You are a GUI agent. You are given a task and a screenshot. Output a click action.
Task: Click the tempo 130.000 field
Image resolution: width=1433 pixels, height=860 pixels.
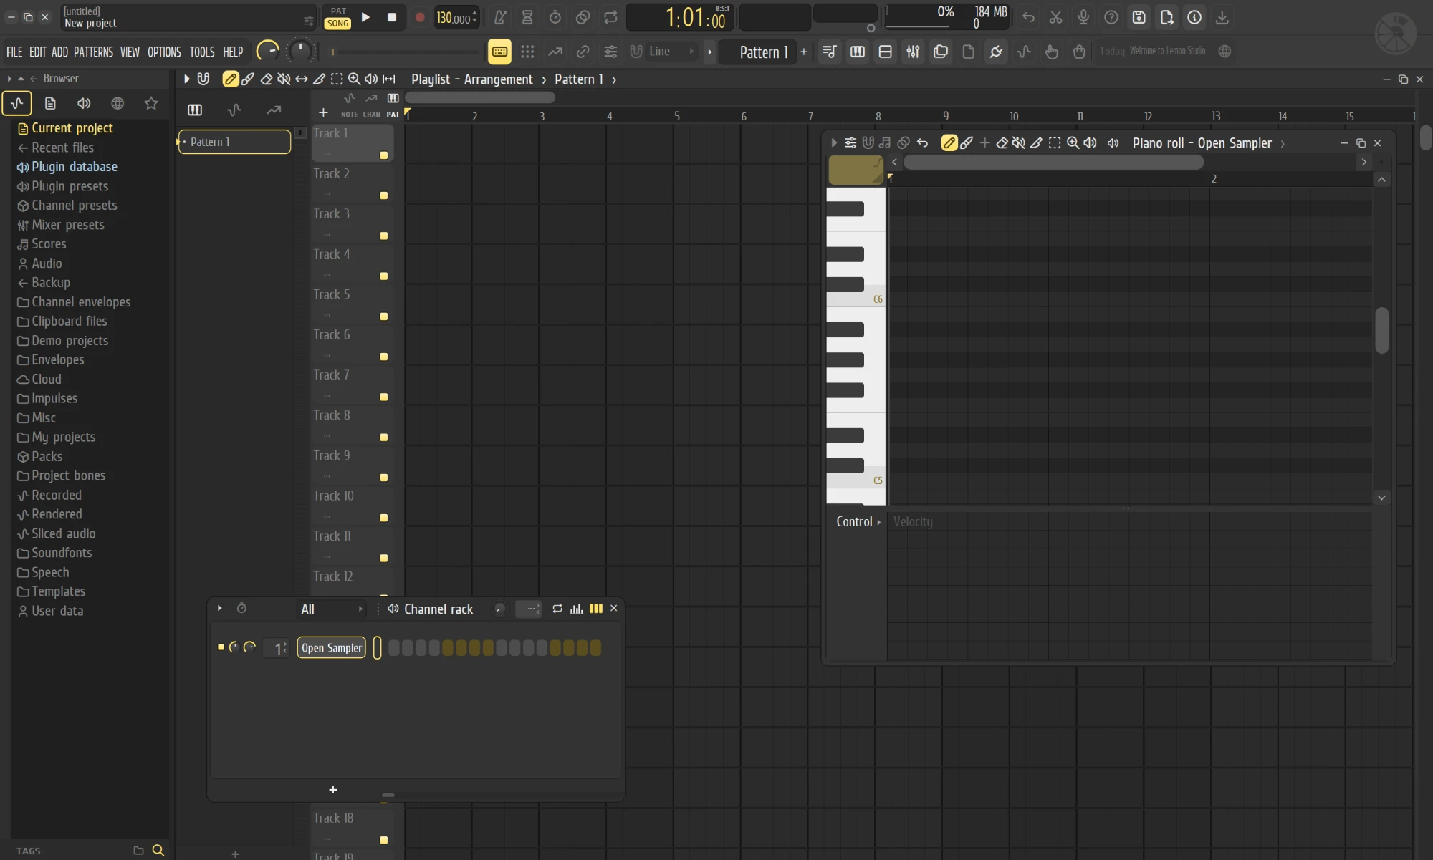point(456,18)
